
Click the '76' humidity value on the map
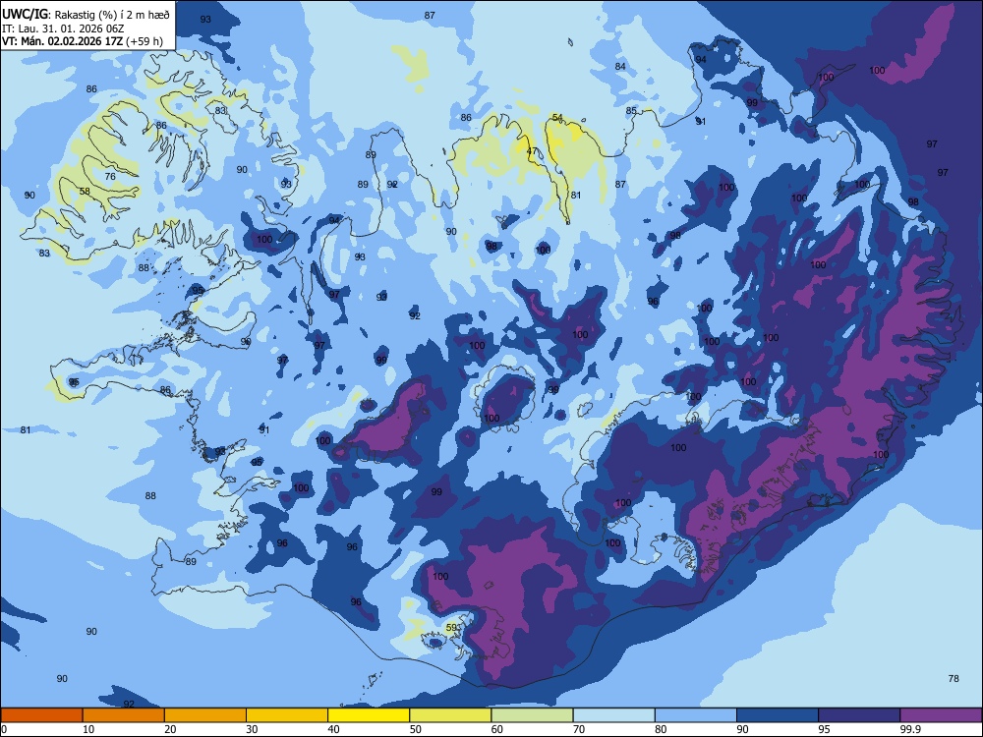point(110,177)
